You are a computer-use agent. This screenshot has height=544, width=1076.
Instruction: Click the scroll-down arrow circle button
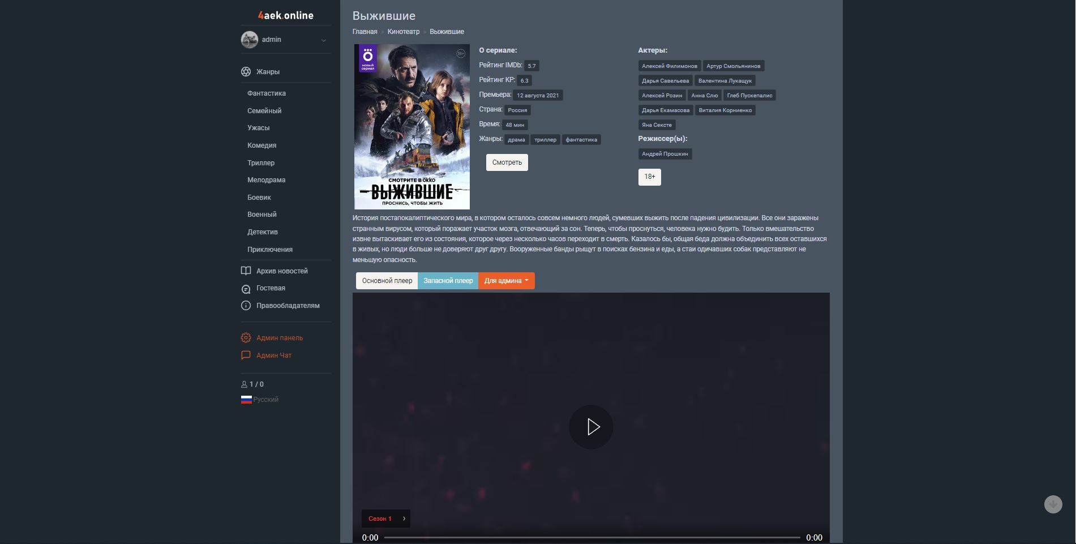(1053, 504)
